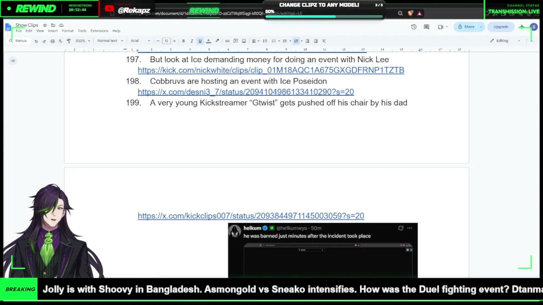Toggle the checklist format
This screenshot has height=305, width=543.
coord(274,41)
